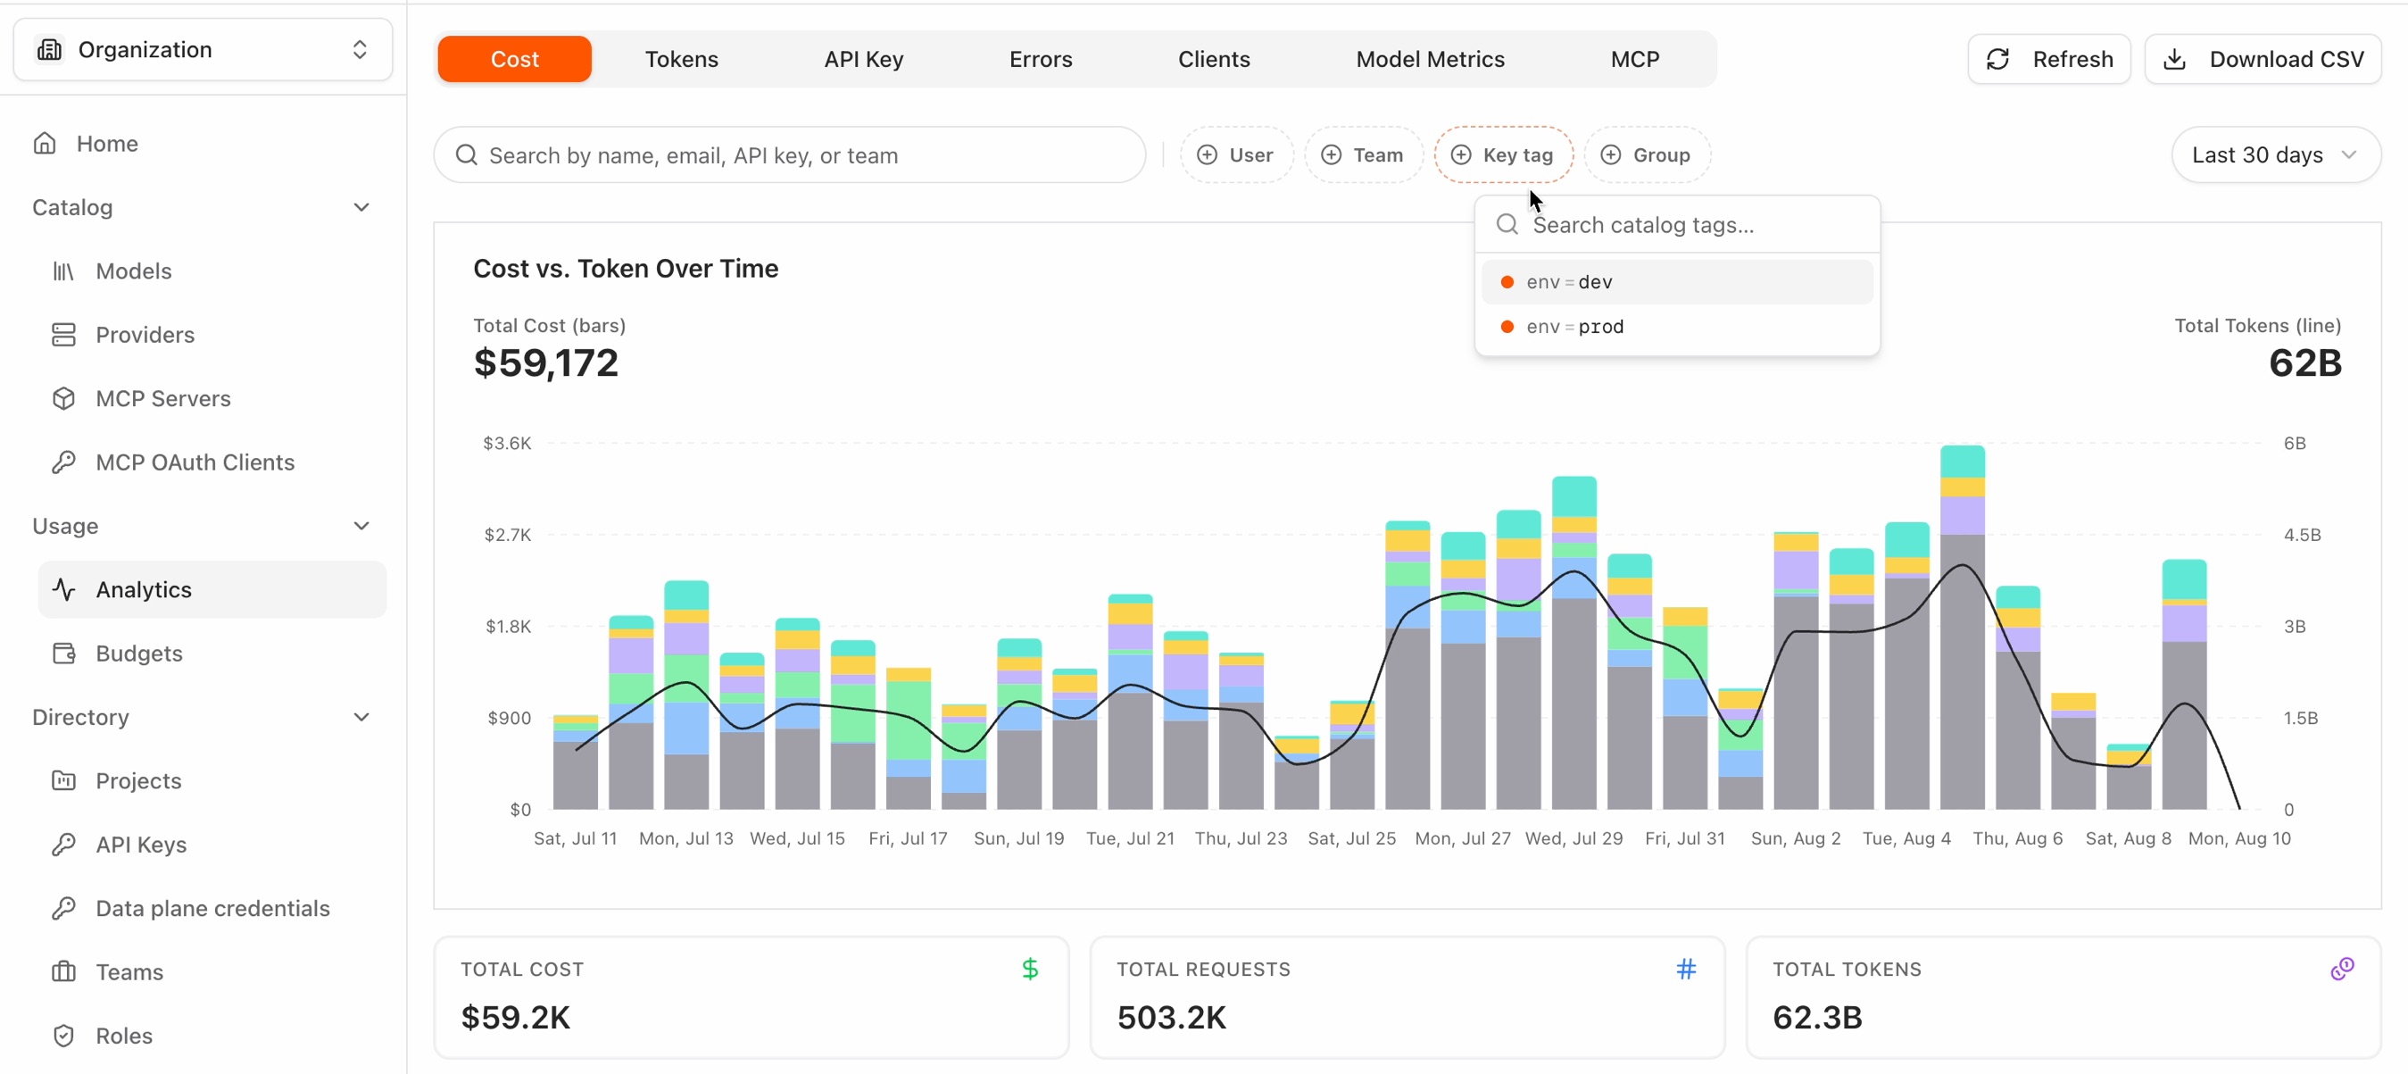Open Models in the sidebar
Image resolution: width=2408 pixels, height=1074 pixels.
pos(134,271)
